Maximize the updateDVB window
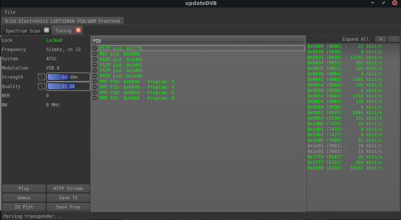Screen dimensions: 401x220 click(x=384, y=3)
